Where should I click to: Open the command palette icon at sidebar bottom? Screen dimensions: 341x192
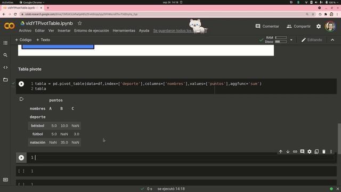tap(5, 180)
